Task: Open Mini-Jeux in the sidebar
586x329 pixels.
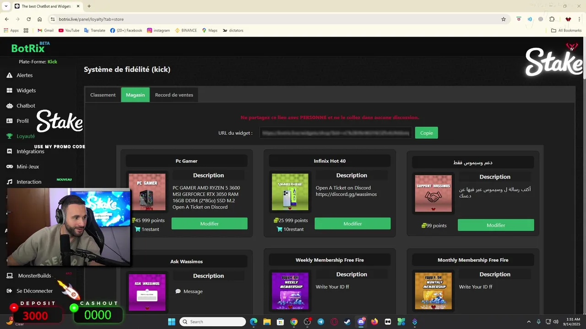Action: click(23, 167)
